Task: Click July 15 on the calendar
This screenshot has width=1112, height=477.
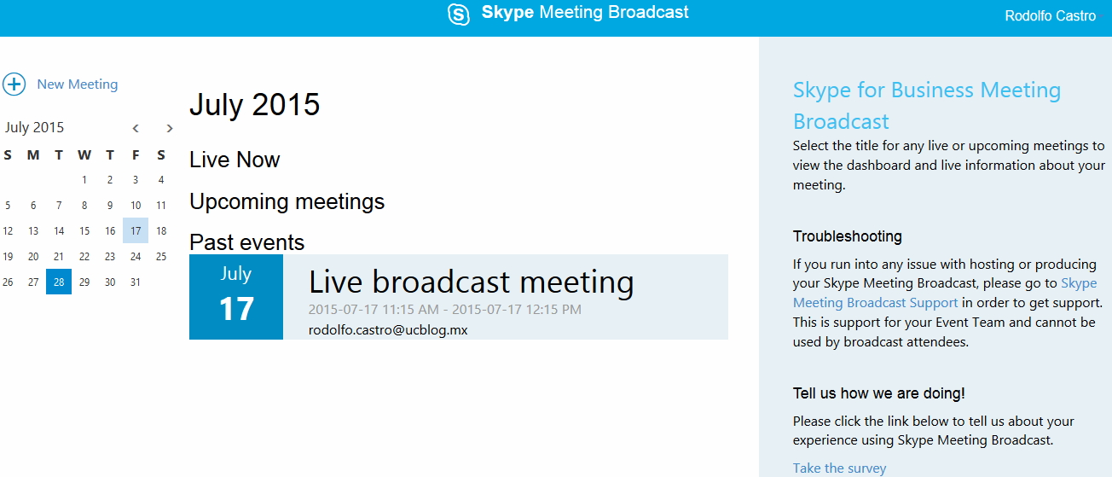Action: [84, 230]
